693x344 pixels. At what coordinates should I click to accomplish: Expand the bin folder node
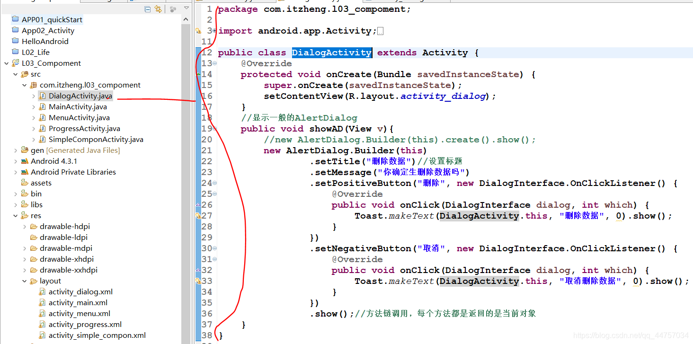(x=16, y=194)
